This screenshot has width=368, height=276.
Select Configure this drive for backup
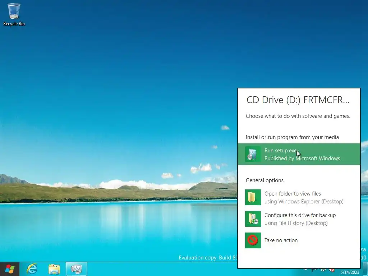299,219
